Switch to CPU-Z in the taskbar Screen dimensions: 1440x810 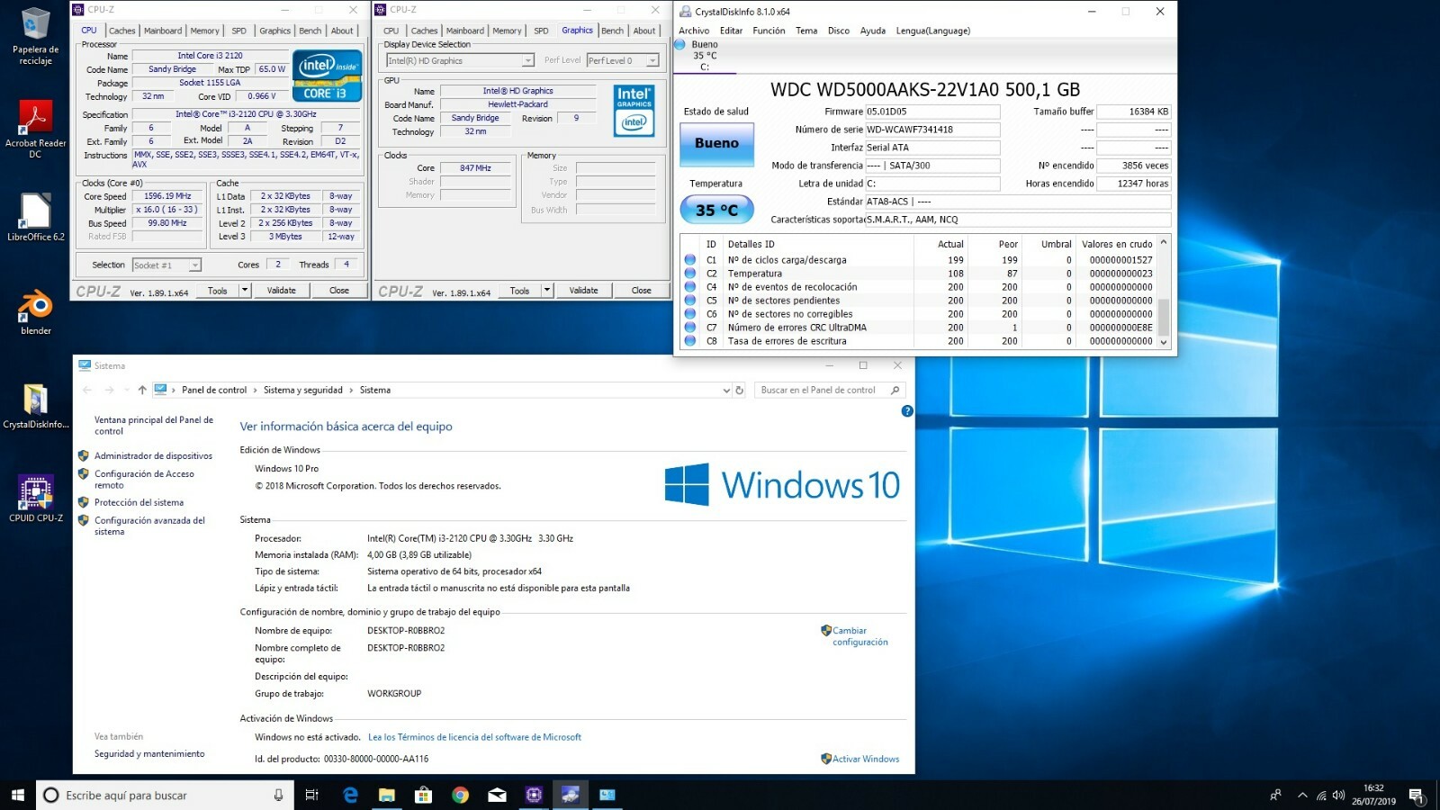point(534,795)
